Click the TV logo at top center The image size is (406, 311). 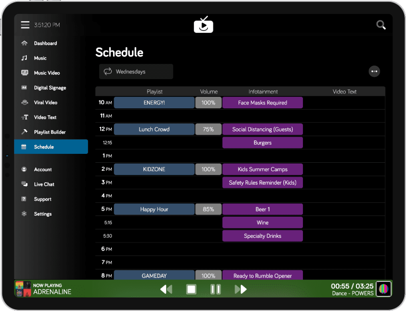203,25
